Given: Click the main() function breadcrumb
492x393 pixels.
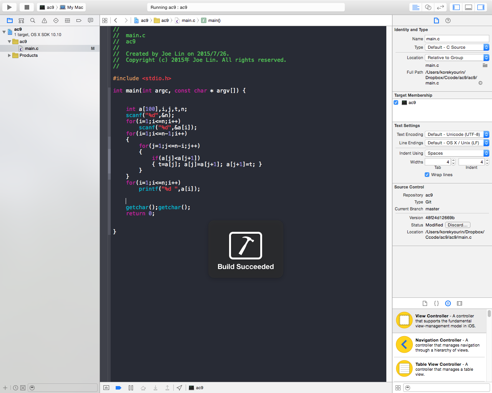Looking at the screenshot, I should coord(211,20).
